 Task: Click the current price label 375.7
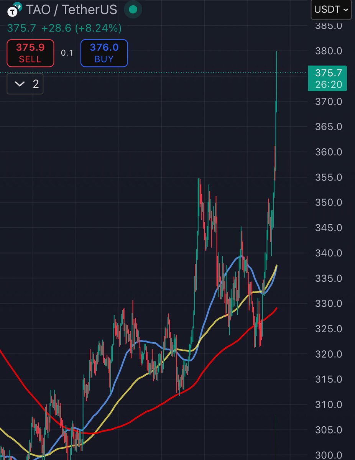coord(327,78)
